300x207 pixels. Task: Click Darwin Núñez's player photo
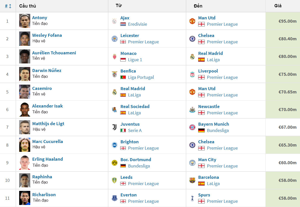25,74
